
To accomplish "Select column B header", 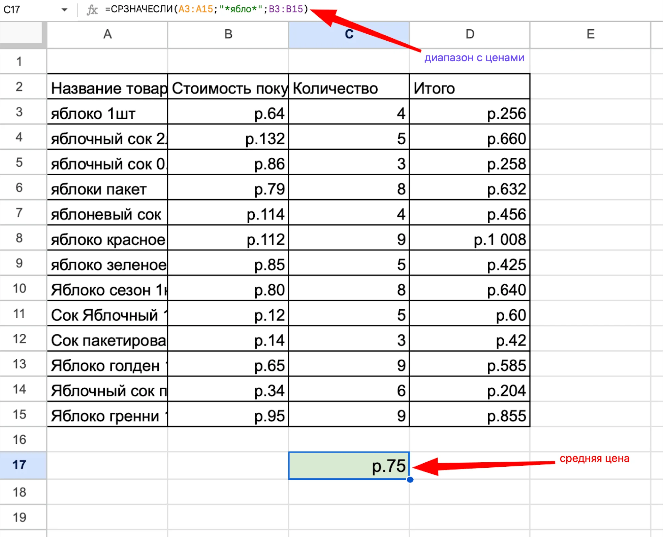I will point(228,34).
